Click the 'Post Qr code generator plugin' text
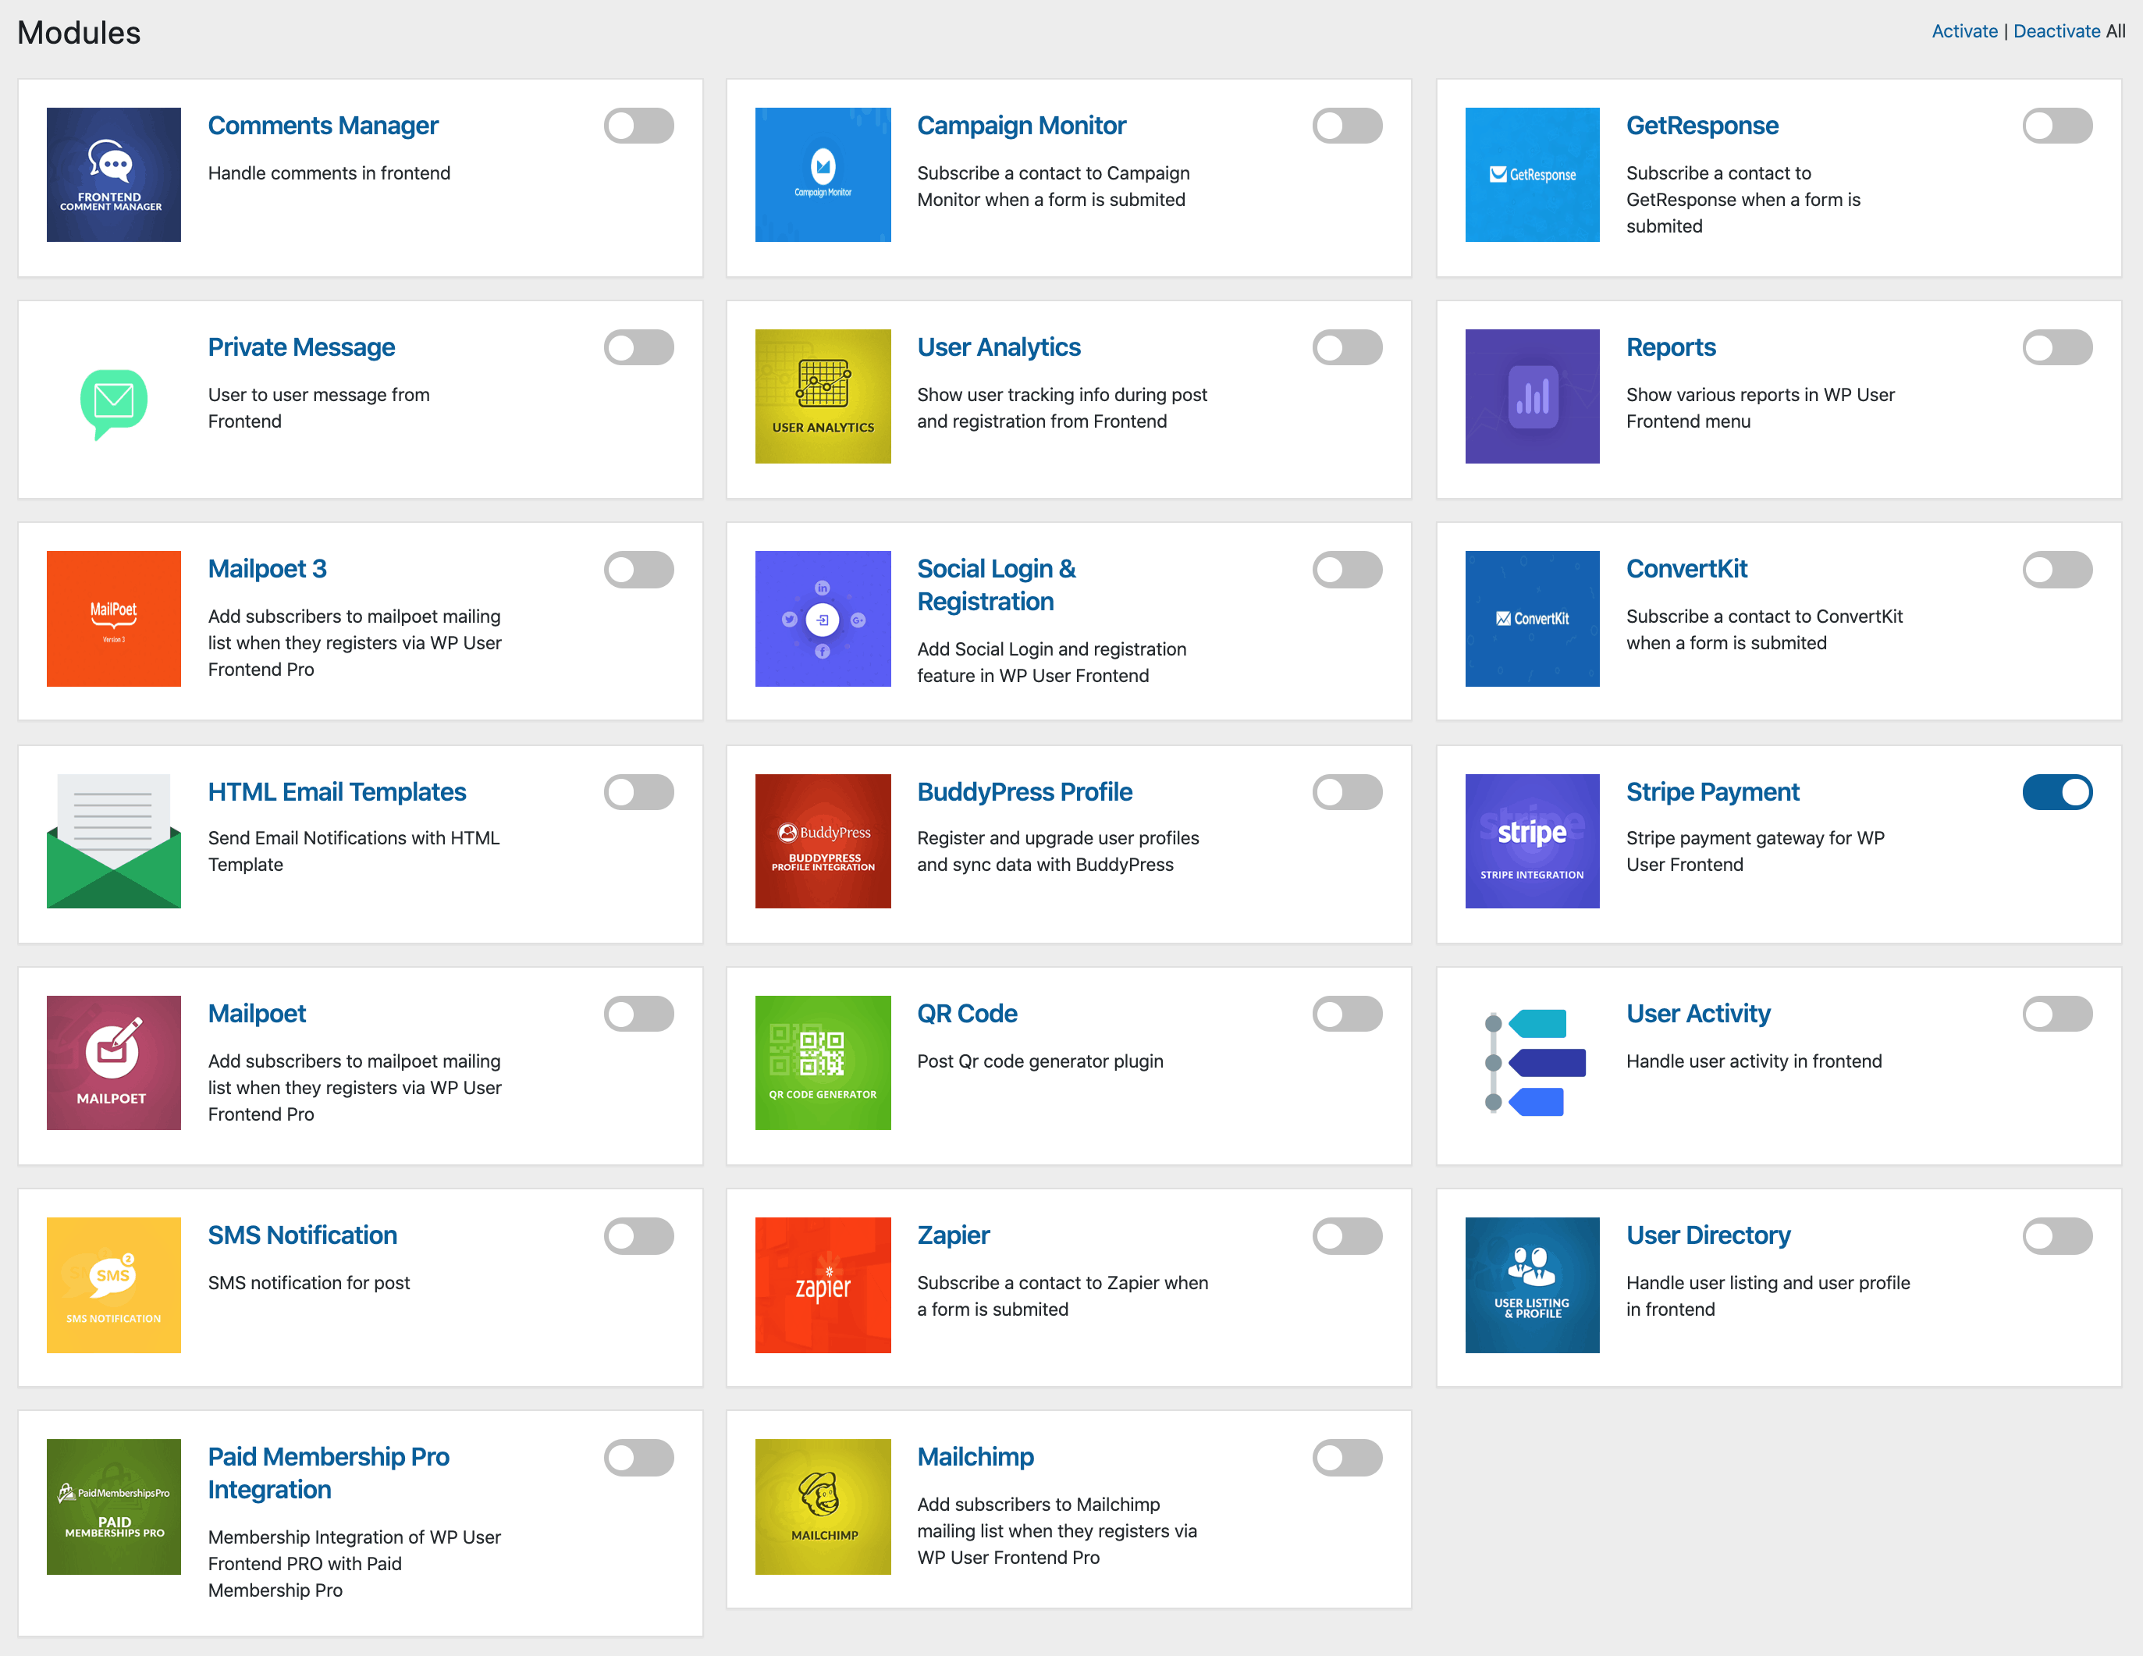 tap(1040, 1061)
